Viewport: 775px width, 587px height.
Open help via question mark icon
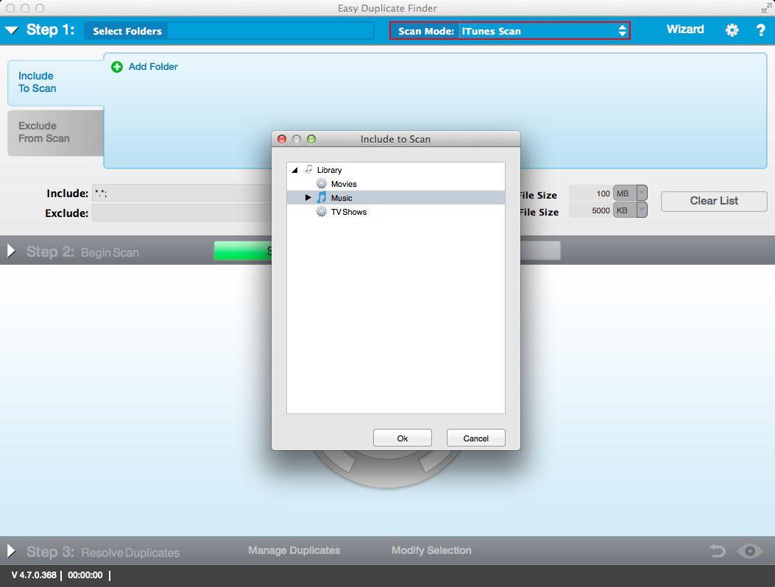761,30
